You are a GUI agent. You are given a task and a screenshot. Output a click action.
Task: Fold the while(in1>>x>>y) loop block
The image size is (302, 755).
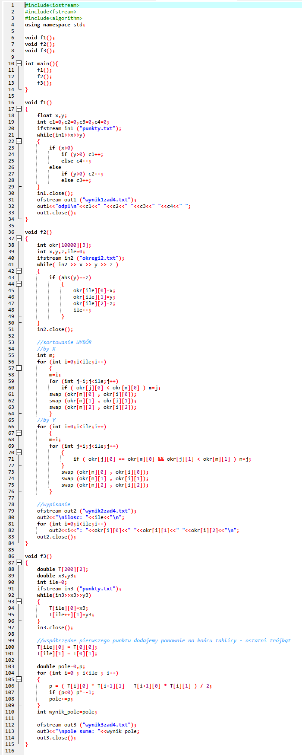(19, 141)
